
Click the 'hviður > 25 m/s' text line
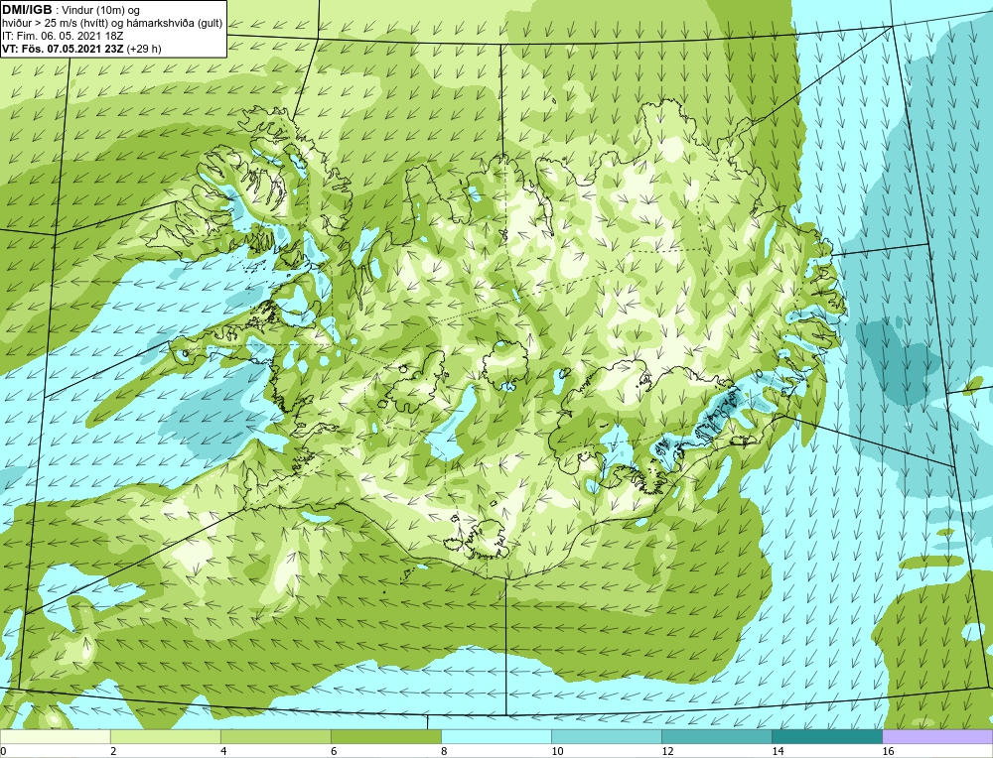click(x=112, y=24)
